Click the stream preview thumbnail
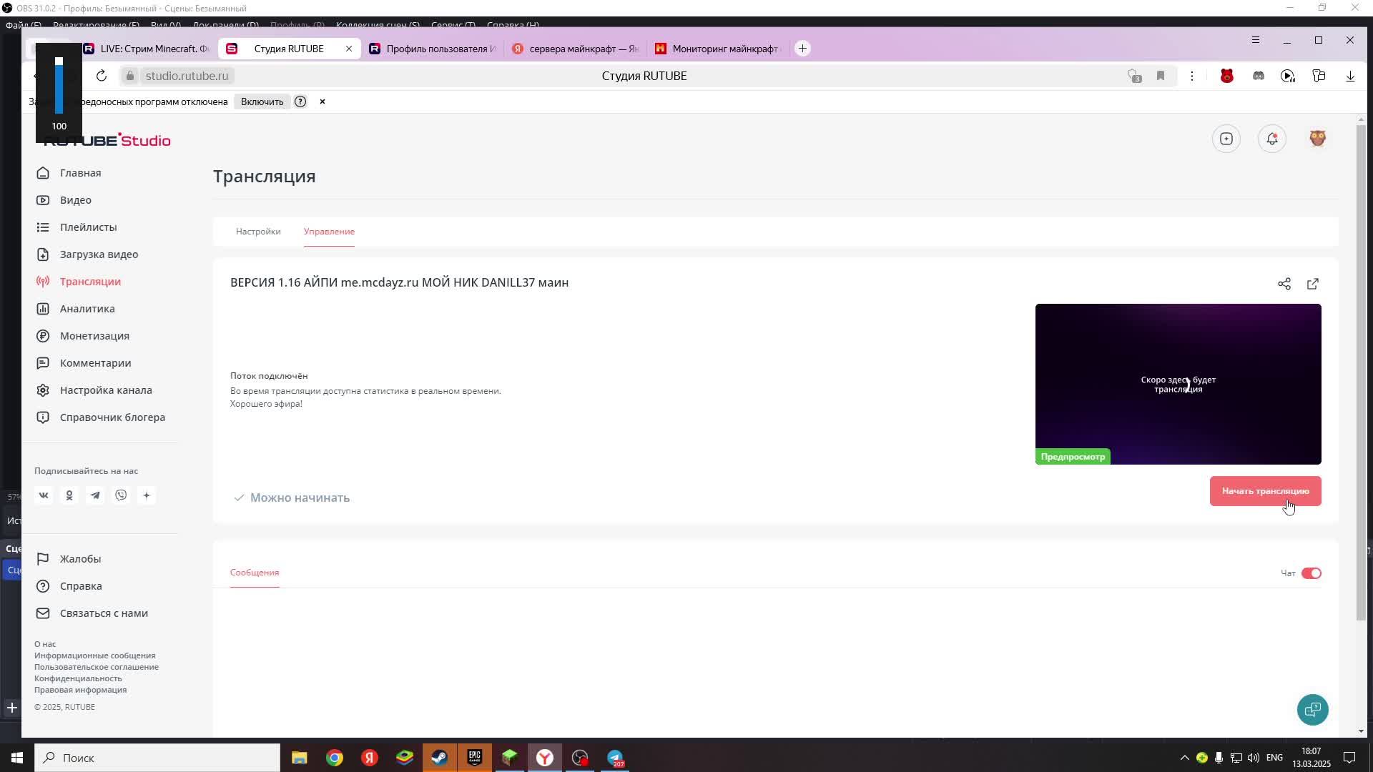Viewport: 1373px width, 772px height. point(1178,384)
